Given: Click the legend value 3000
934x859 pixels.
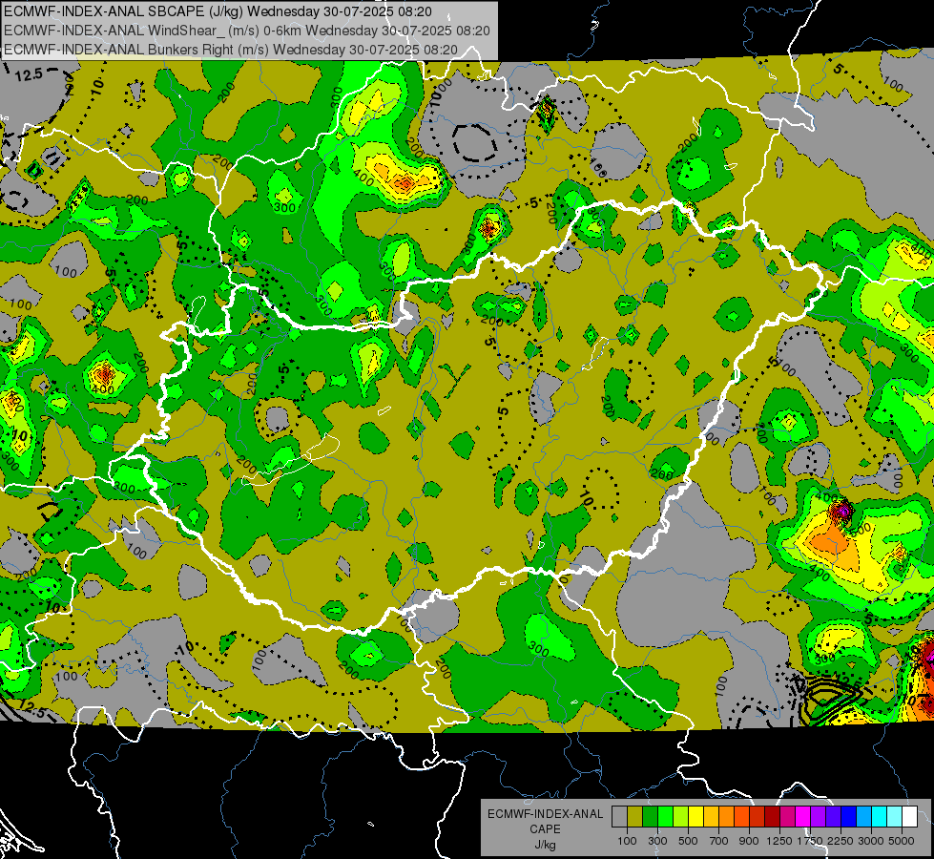Looking at the screenshot, I should 871,841.
